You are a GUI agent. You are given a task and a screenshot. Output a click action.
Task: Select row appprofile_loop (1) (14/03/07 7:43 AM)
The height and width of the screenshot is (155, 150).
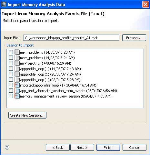coord(50,69)
